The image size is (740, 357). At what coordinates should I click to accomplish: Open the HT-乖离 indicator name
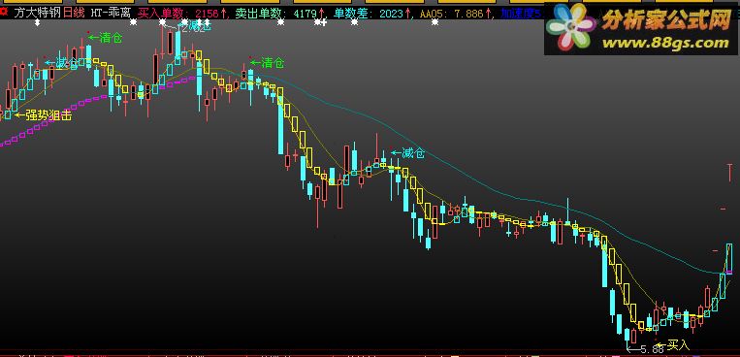click(111, 14)
